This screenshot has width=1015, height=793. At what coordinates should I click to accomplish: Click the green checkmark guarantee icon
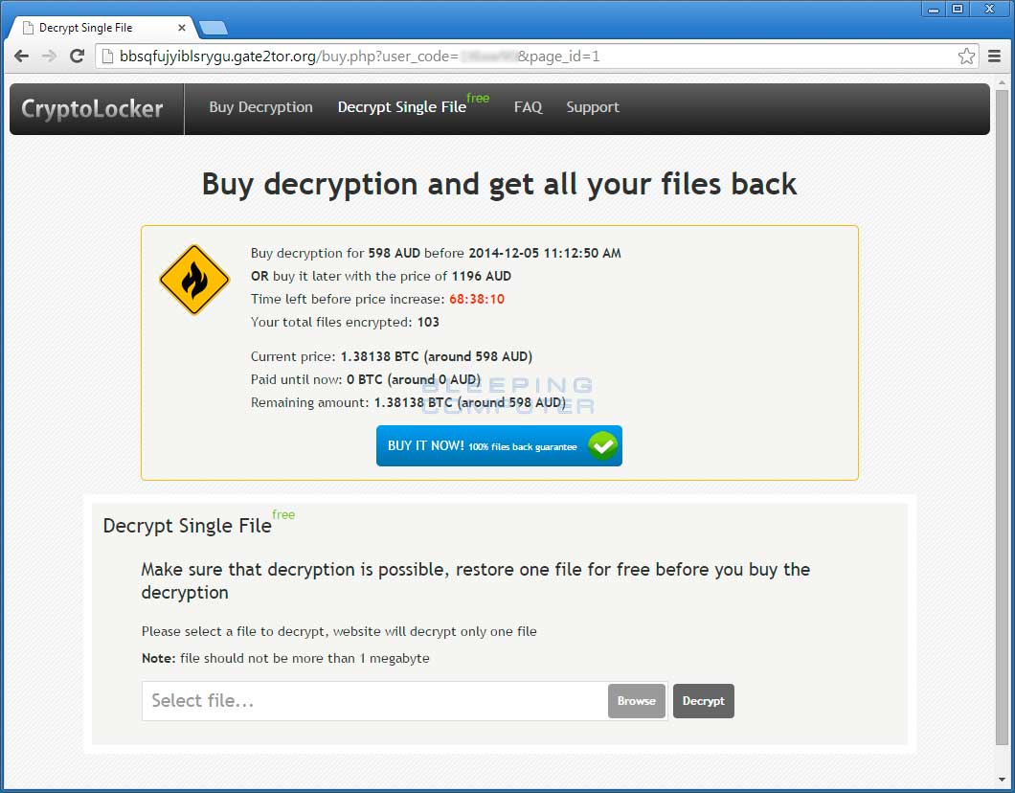(x=602, y=445)
